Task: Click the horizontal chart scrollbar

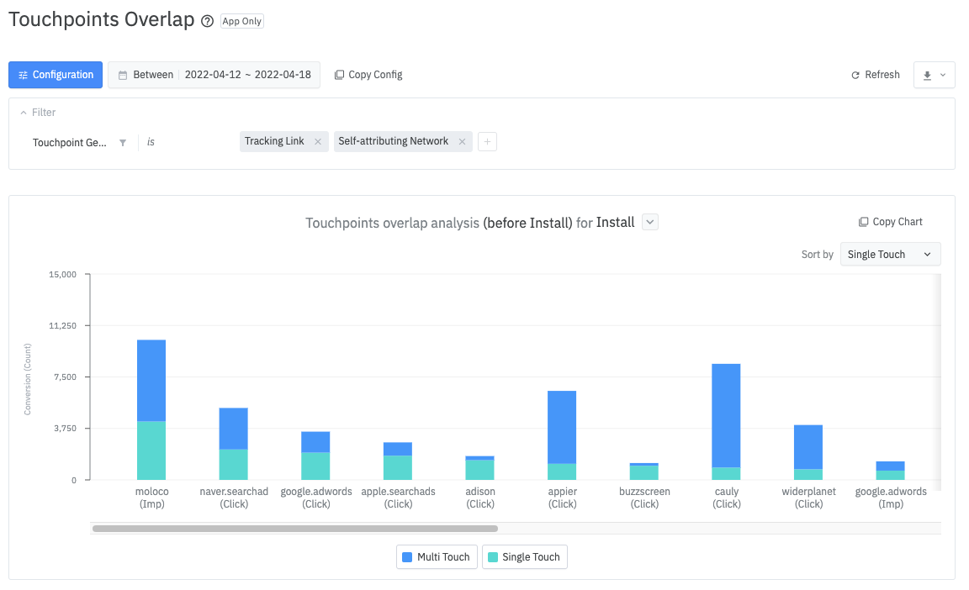Action: click(294, 528)
